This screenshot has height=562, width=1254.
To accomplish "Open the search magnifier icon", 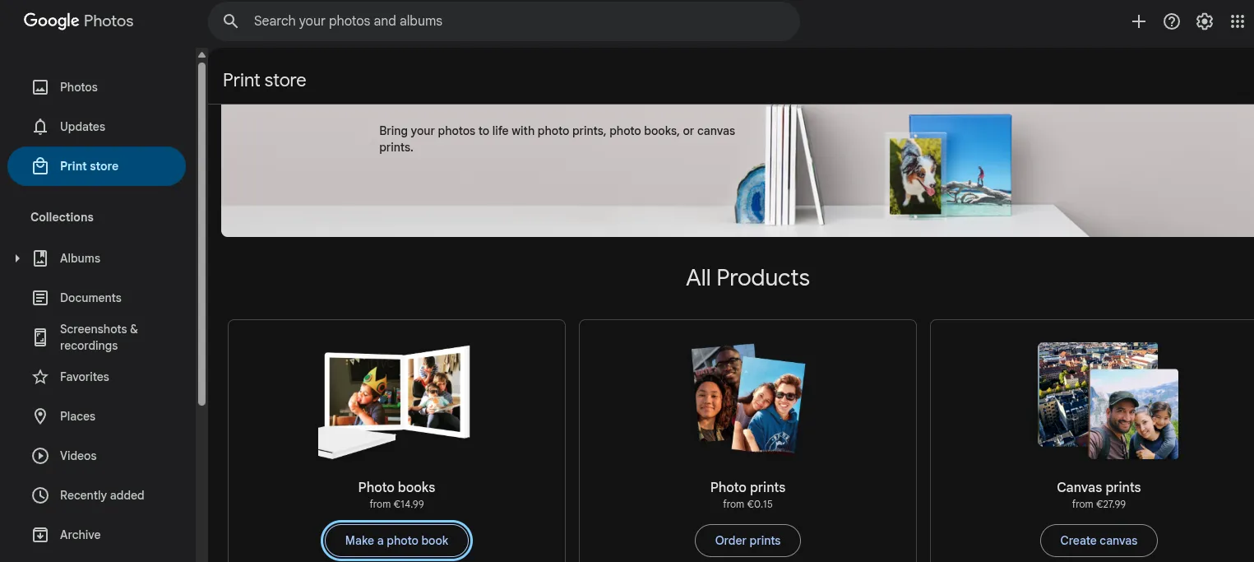I will 230,21.
